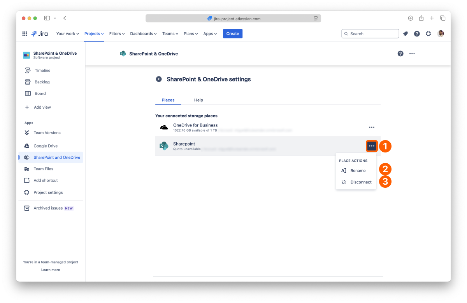Select Rename from place actions menu
Image resolution: width=467 pixels, height=303 pixels.
[358, 171]
